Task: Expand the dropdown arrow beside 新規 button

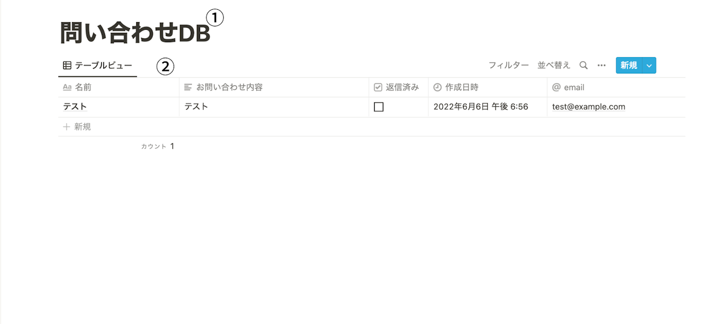Action: tap(649, 65)
